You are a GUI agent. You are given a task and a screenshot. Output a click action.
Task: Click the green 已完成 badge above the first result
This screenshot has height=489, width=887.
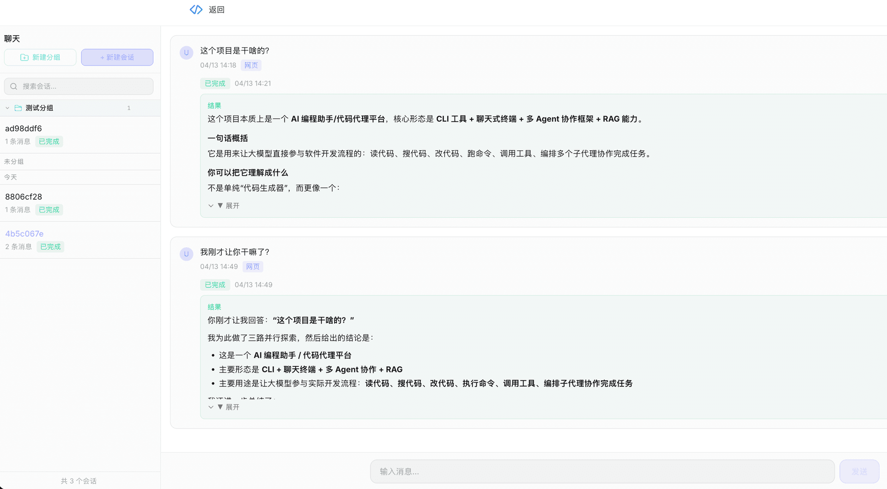click(x=215, y=83)
